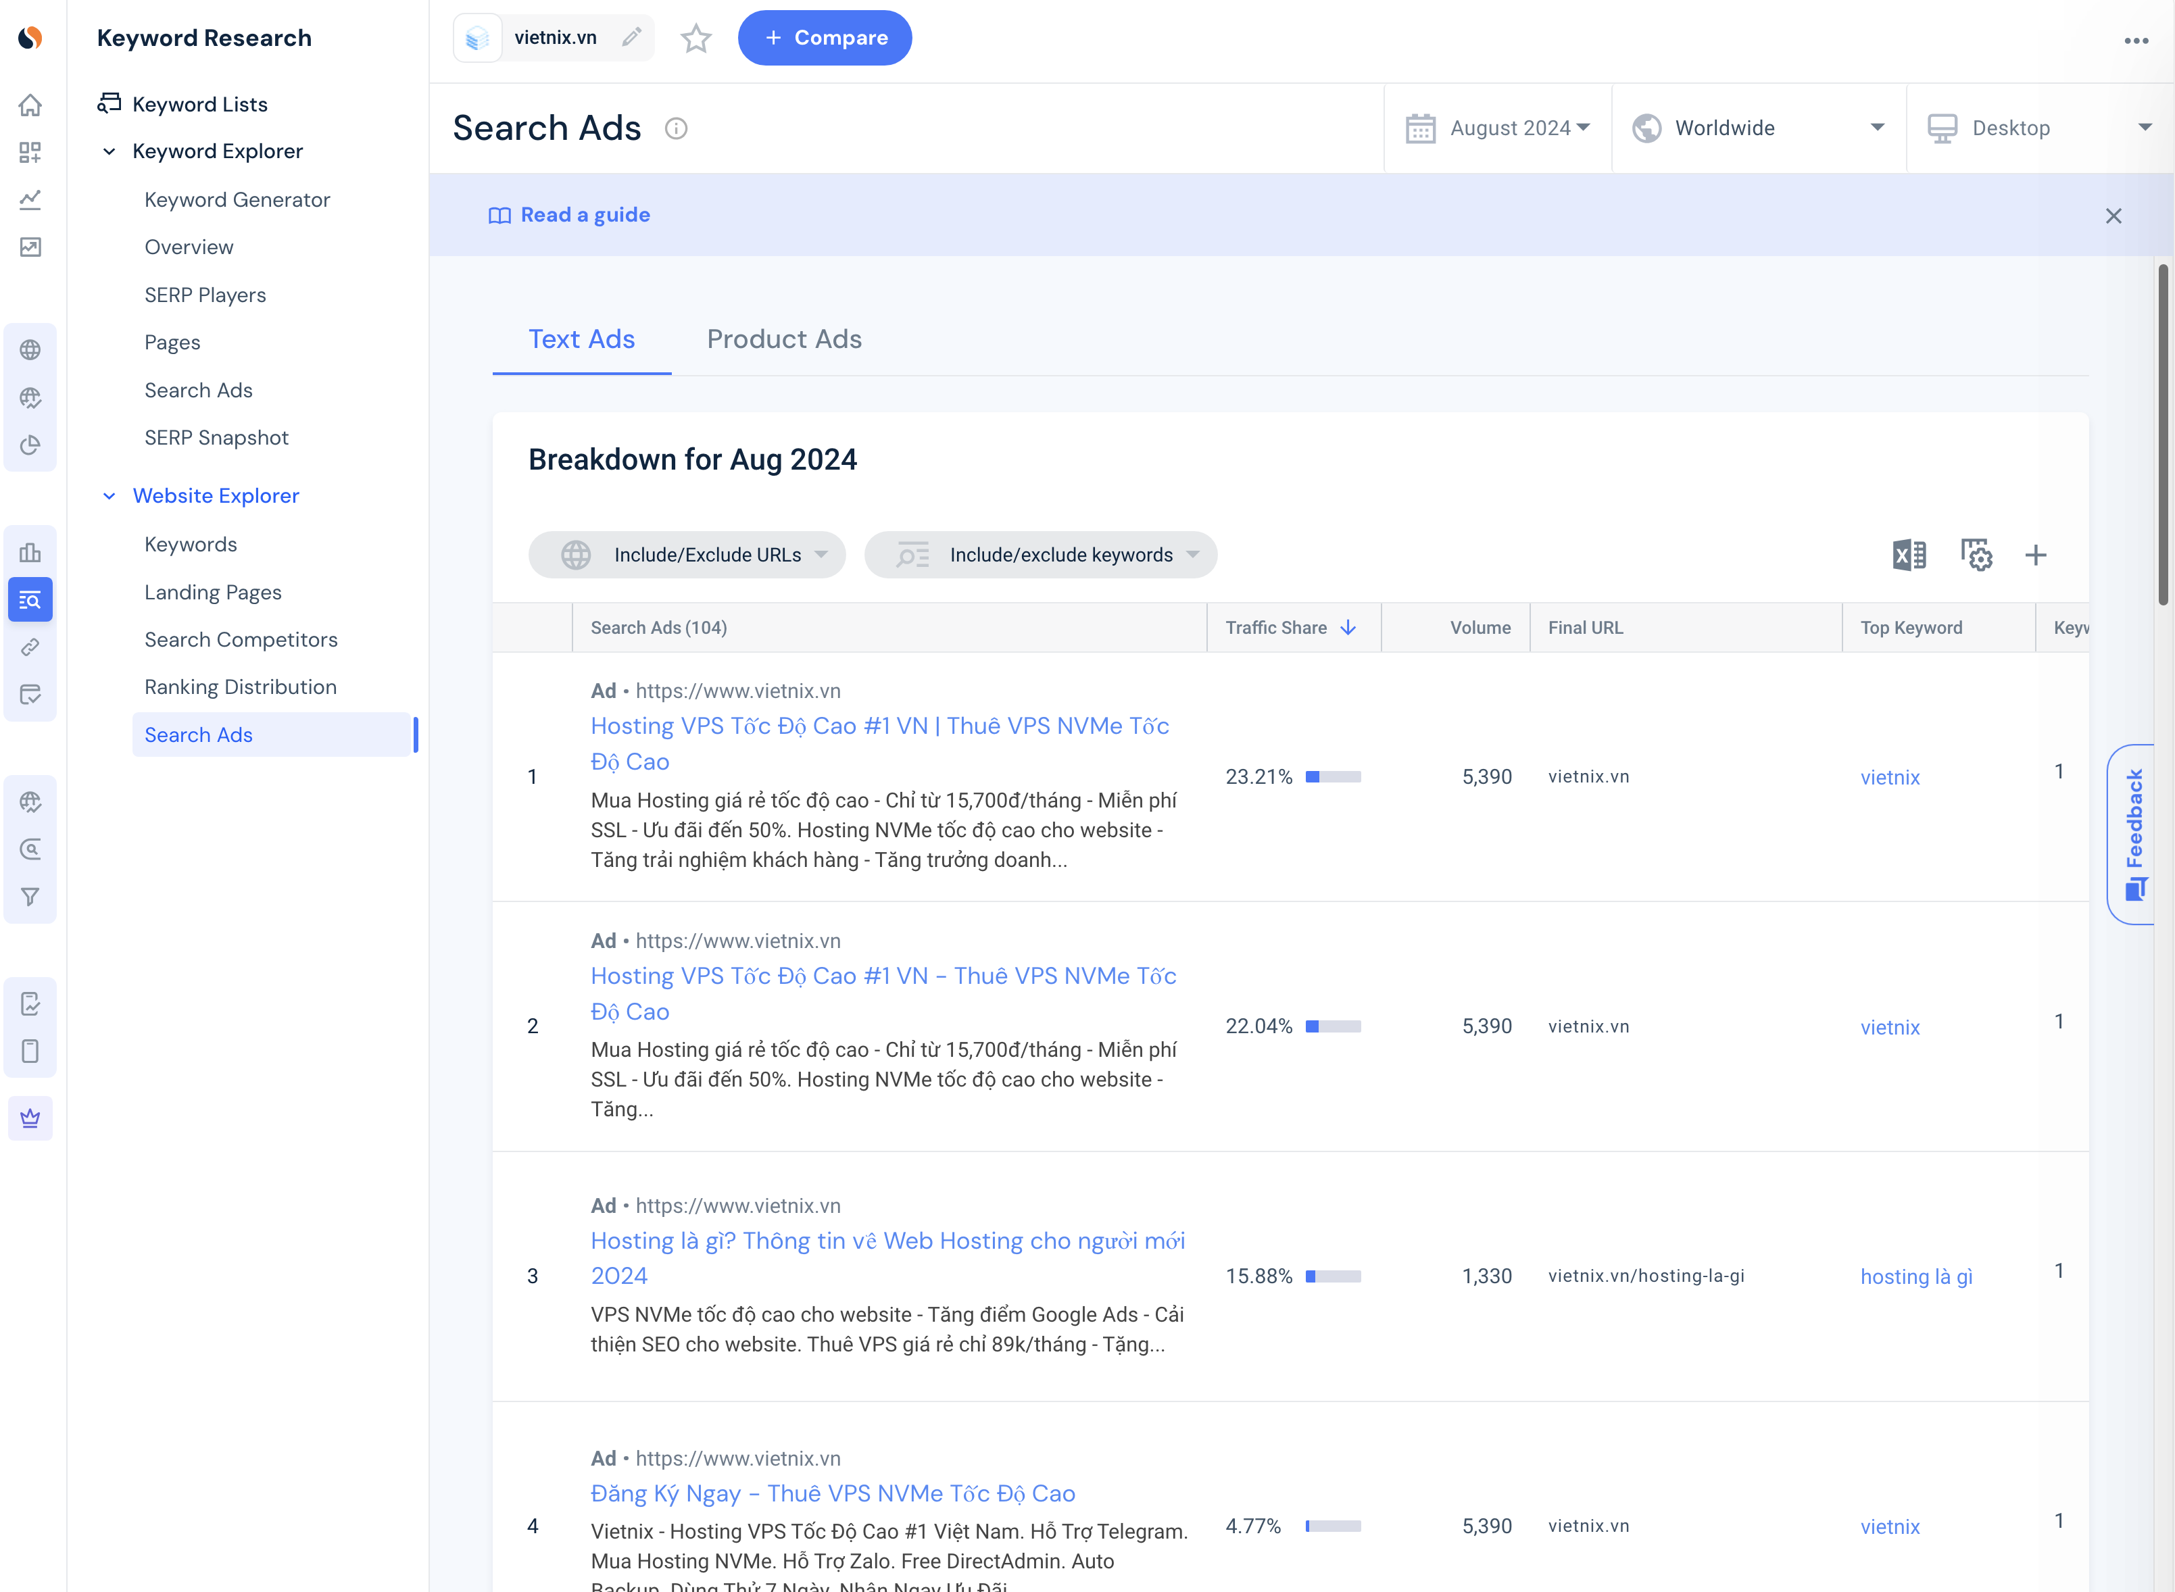Click the bar chart icon in left rail
This screenshot has height=1592, width=2175.
tap(31, 552)
